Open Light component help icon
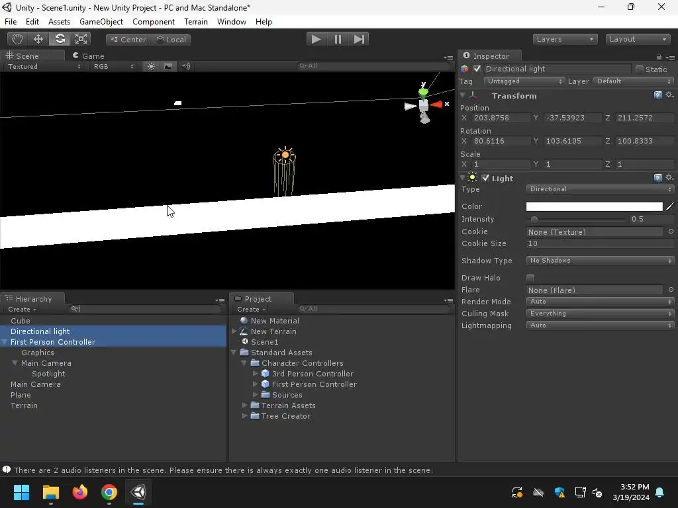This screenshot has height=508, width=678. pos(657,177)
